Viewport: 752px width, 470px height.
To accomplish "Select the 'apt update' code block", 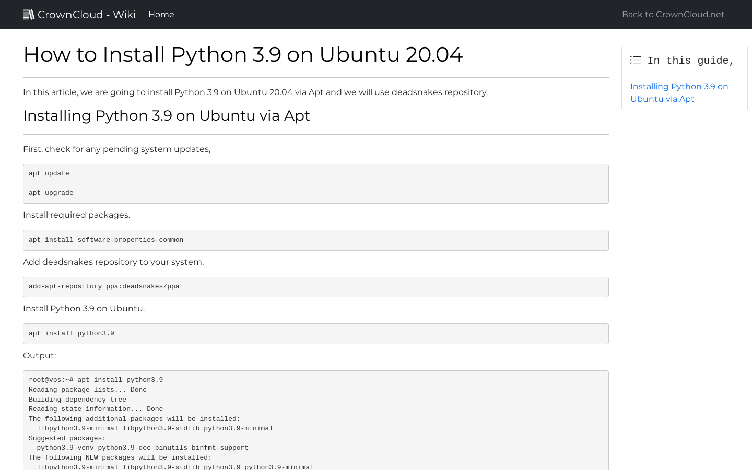I will 315,183.
